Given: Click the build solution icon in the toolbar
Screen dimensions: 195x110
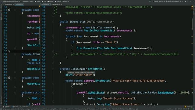Looking at the screenshot, I should pyautogui.click(x=150, y=1).
